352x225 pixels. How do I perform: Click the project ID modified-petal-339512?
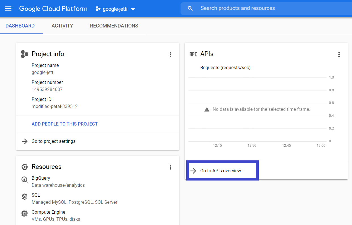(55, 107)
